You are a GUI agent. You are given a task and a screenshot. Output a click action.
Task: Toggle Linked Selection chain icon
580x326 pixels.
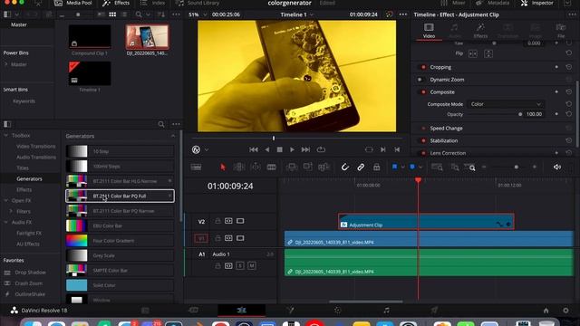tap(361, 167)
